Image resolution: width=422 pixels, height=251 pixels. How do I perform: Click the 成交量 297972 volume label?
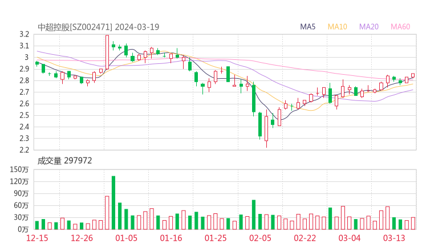click(x=64, y=161)
